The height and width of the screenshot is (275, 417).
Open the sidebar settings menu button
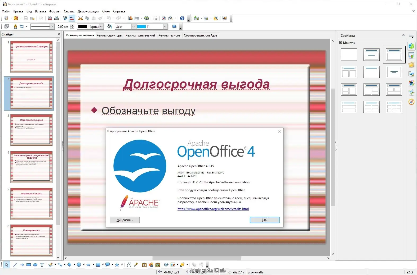(x=411, y=35)
